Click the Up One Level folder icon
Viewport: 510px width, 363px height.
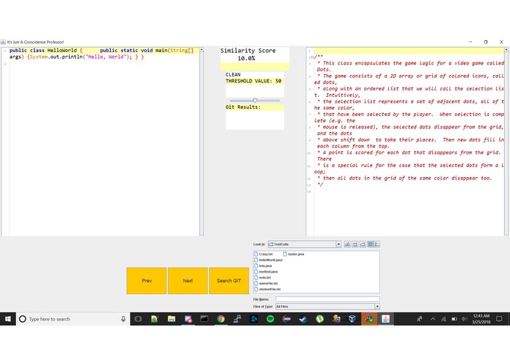tap(347, 244)
